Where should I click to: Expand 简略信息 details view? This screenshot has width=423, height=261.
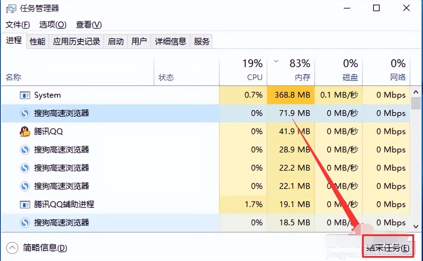[x=12, y=248]
